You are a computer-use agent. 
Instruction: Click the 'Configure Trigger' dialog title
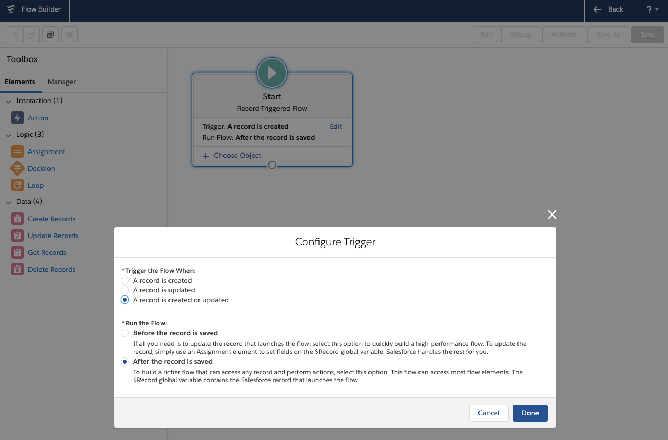(335, 242)
